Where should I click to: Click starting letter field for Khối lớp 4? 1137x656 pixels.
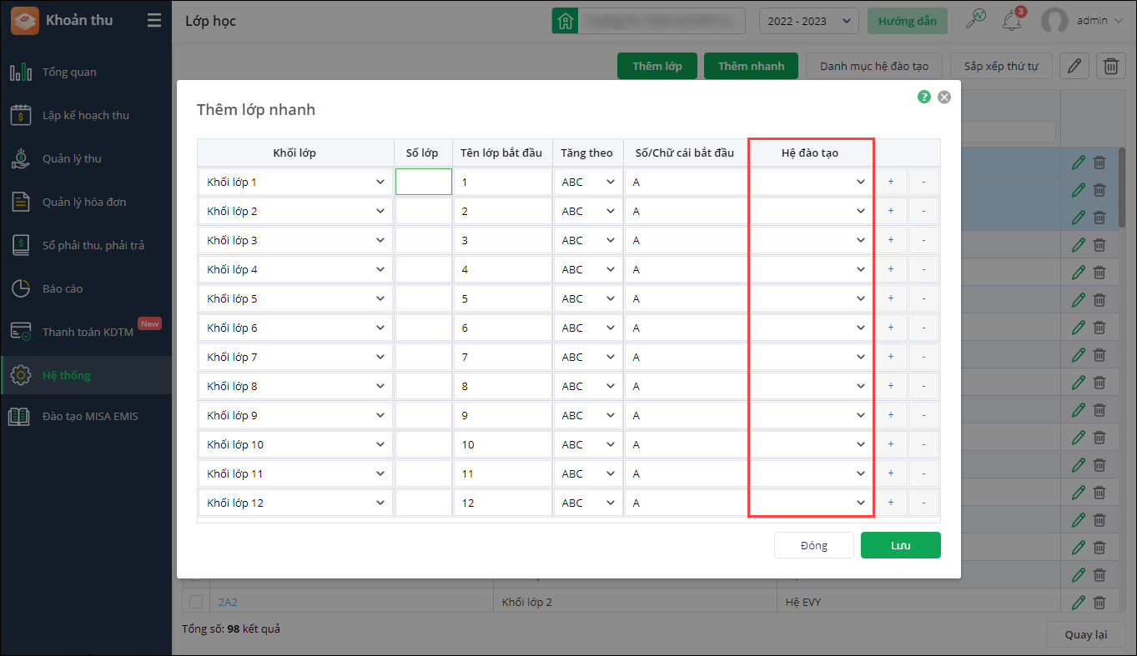click(x=686, y=269)
